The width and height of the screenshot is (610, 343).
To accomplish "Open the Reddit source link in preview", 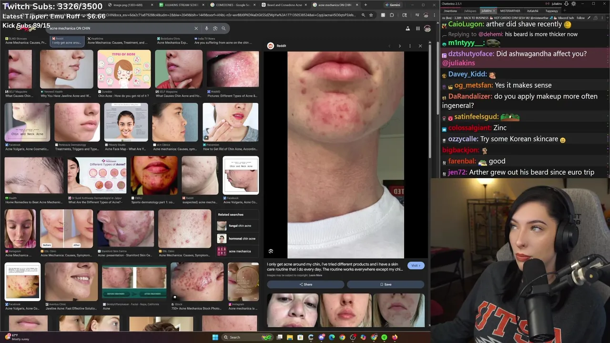I will pyautogui.click(x=277, y=46).
